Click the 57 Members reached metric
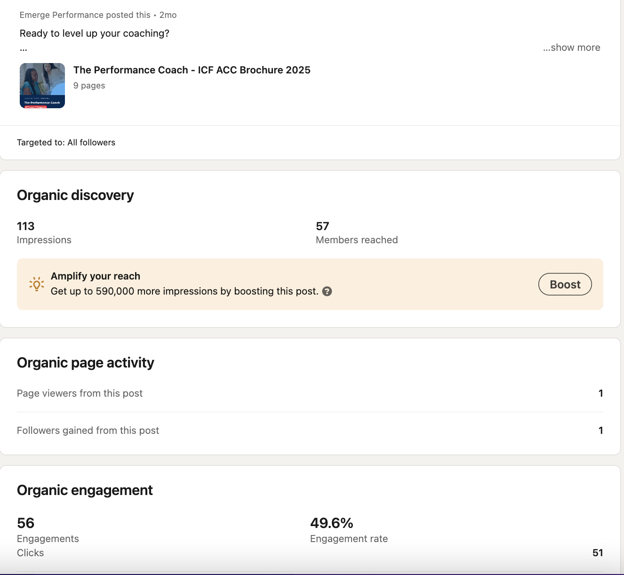Image resolution: width=624 pixels, height=575 pixels. tap(356, 232)
